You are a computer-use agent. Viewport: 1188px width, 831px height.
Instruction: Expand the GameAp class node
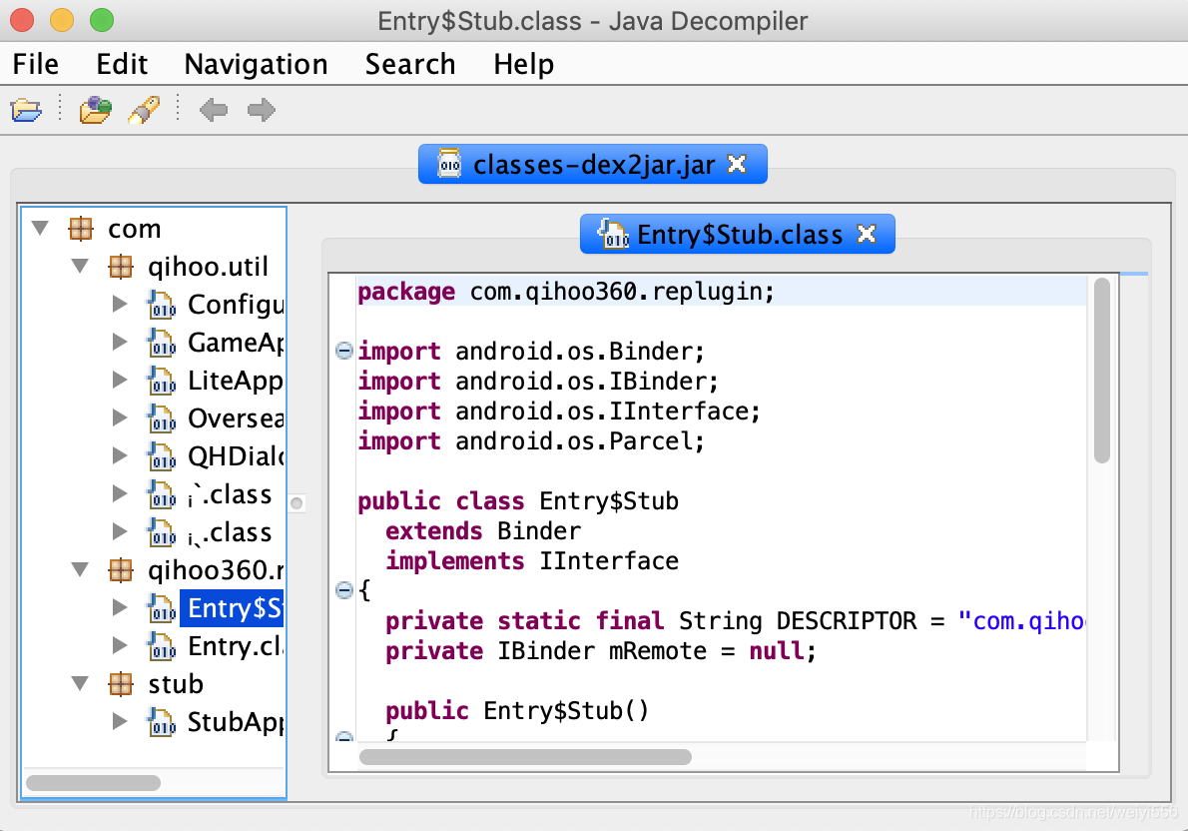[120, 342]
